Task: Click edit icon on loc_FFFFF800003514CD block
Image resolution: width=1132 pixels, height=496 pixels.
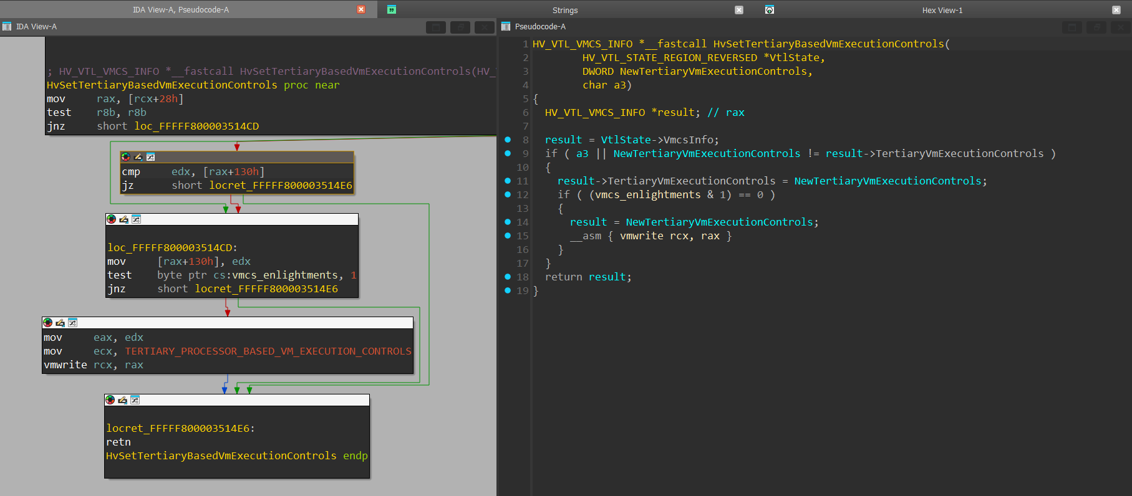Action: (x=124, y=219)
